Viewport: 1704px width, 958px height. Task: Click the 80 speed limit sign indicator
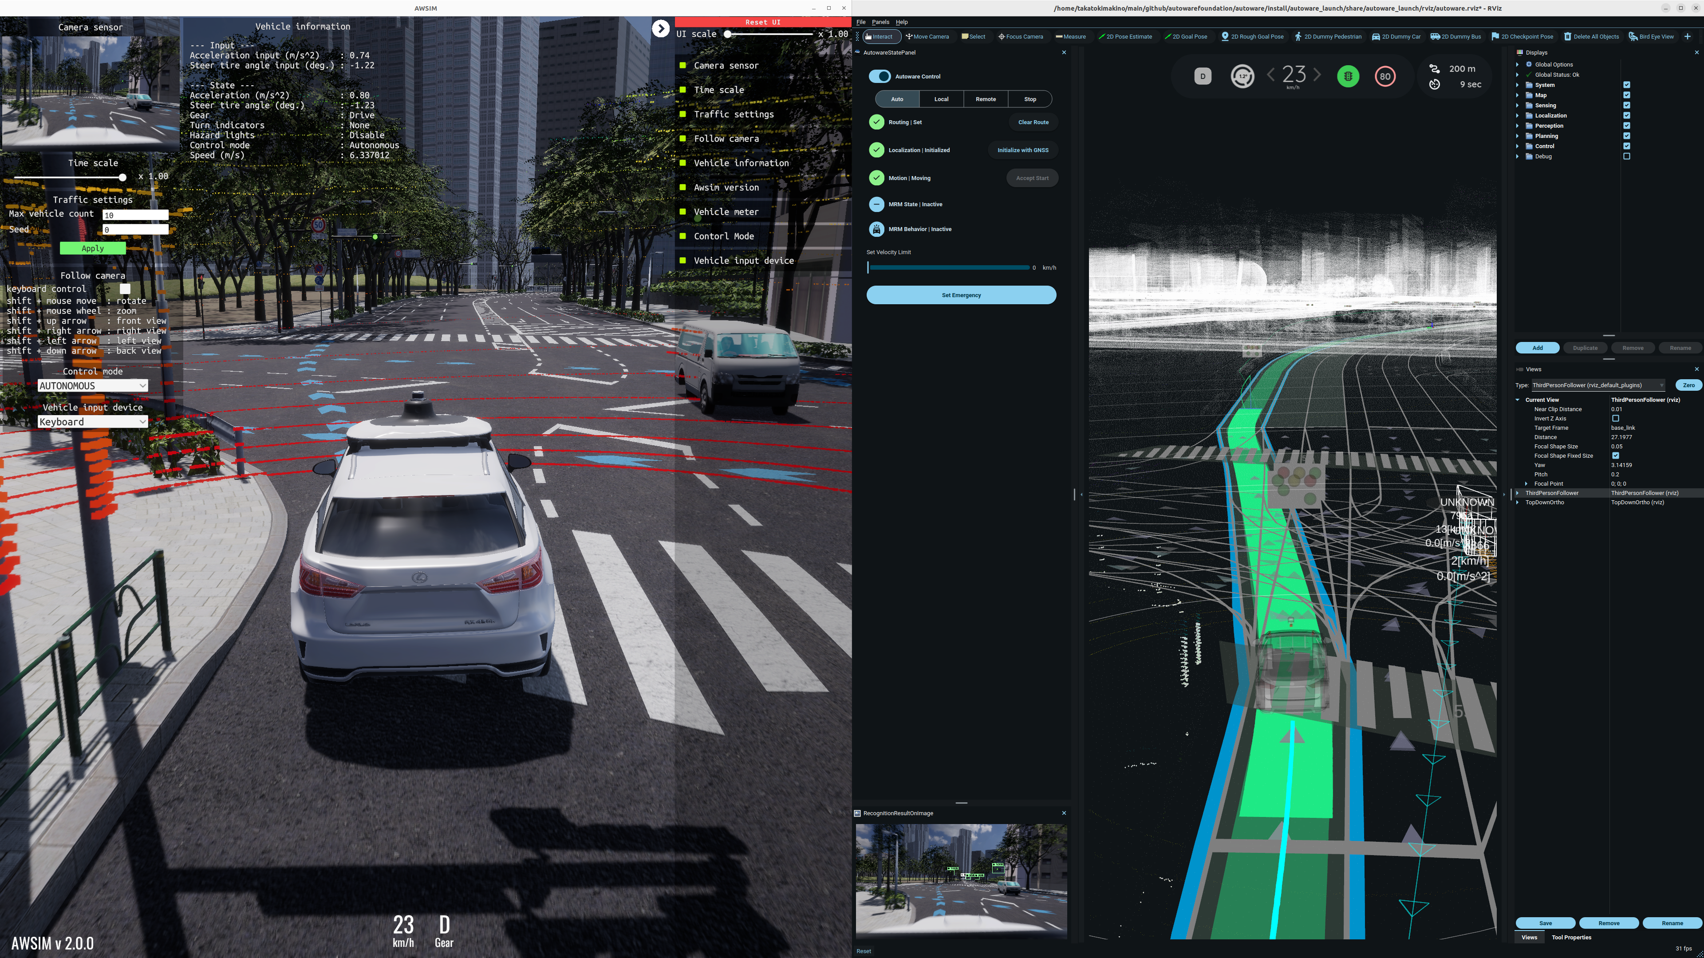[1384, 76]
